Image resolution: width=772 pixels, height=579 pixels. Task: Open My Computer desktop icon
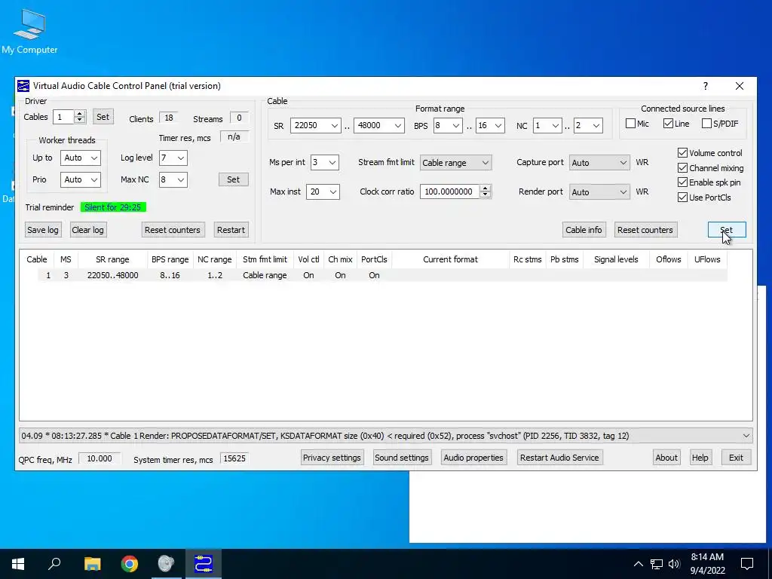[x=29, y=31]
